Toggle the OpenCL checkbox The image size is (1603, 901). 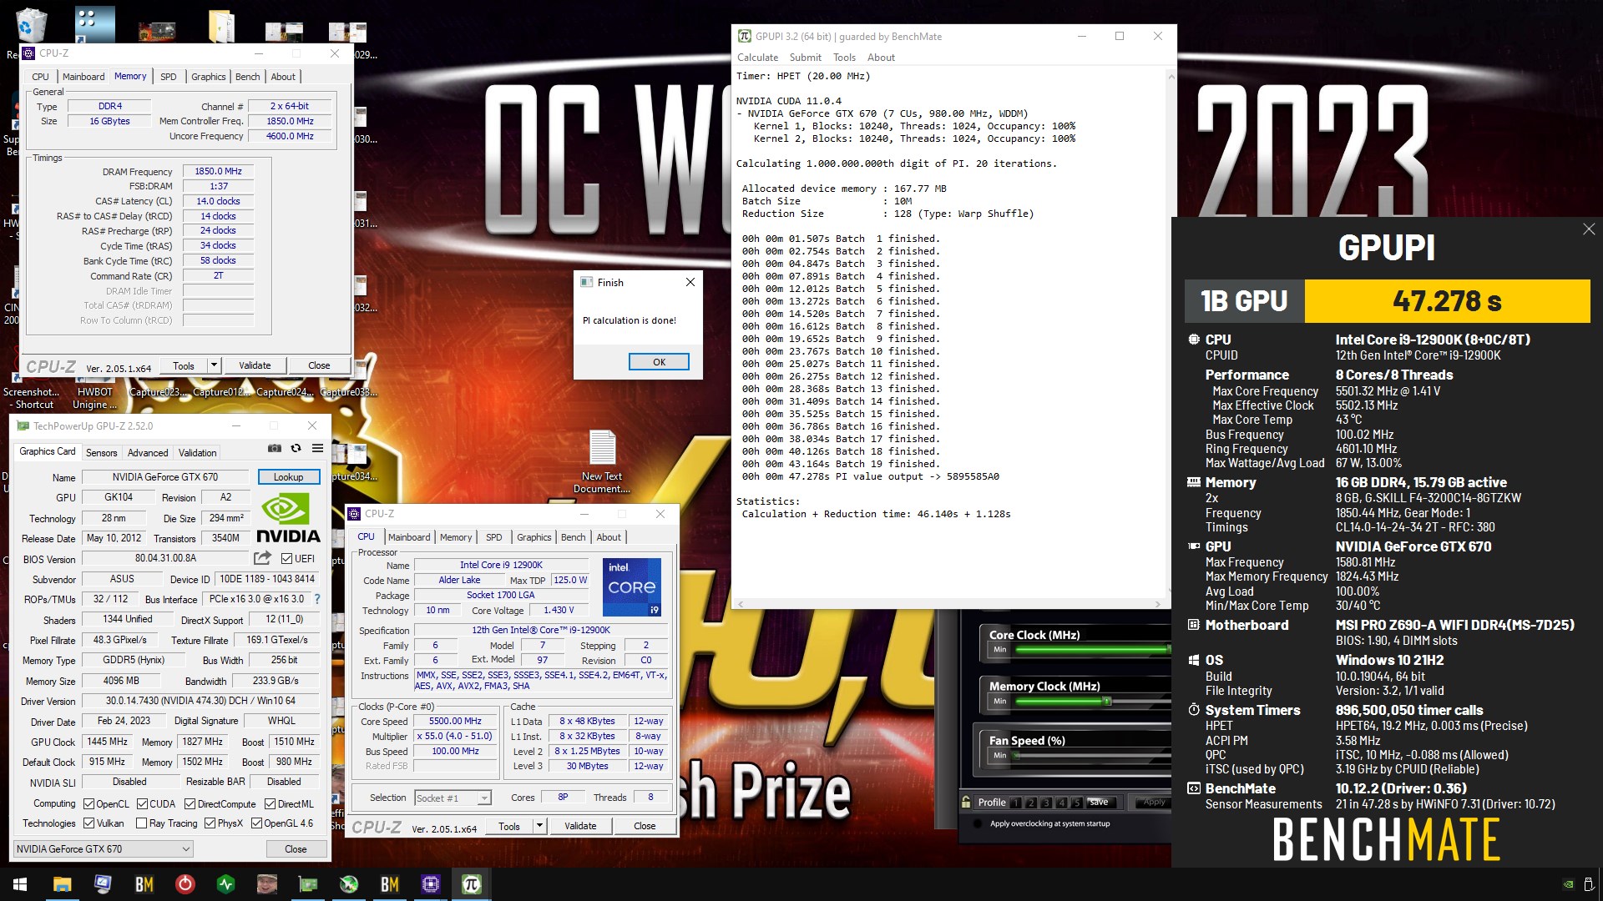point(88,804)
